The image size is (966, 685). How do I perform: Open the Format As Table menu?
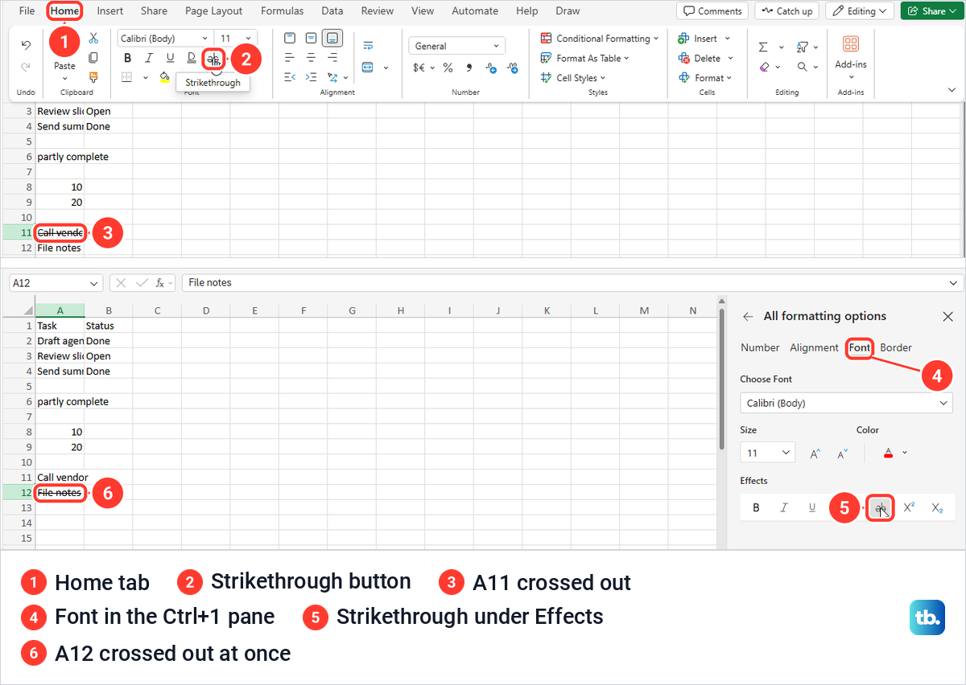pyautogui.click(x=585, y=58)
